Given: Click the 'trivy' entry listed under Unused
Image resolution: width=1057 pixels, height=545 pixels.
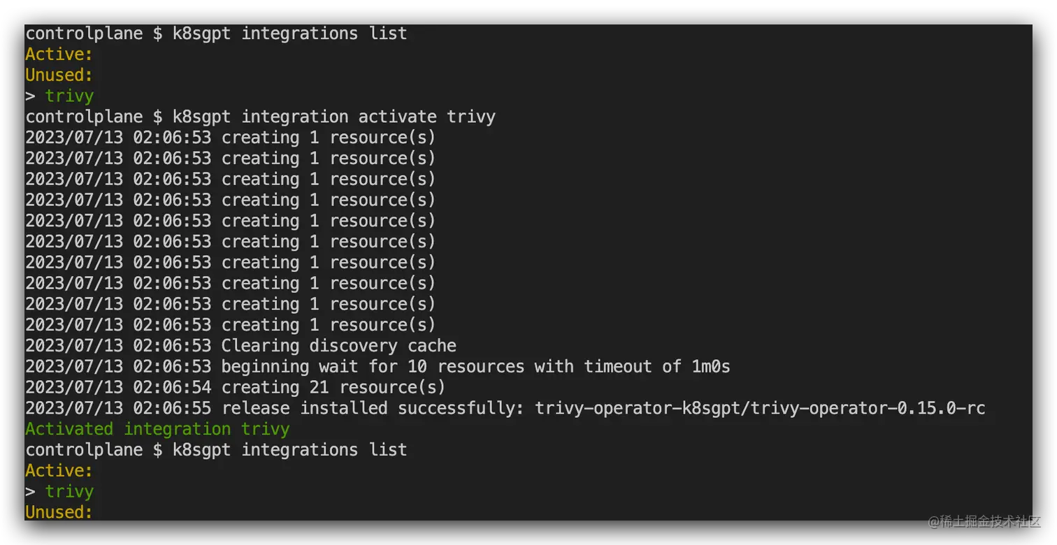Looking at the screenshot, I should pyautogui.click(x=69, y=96).
